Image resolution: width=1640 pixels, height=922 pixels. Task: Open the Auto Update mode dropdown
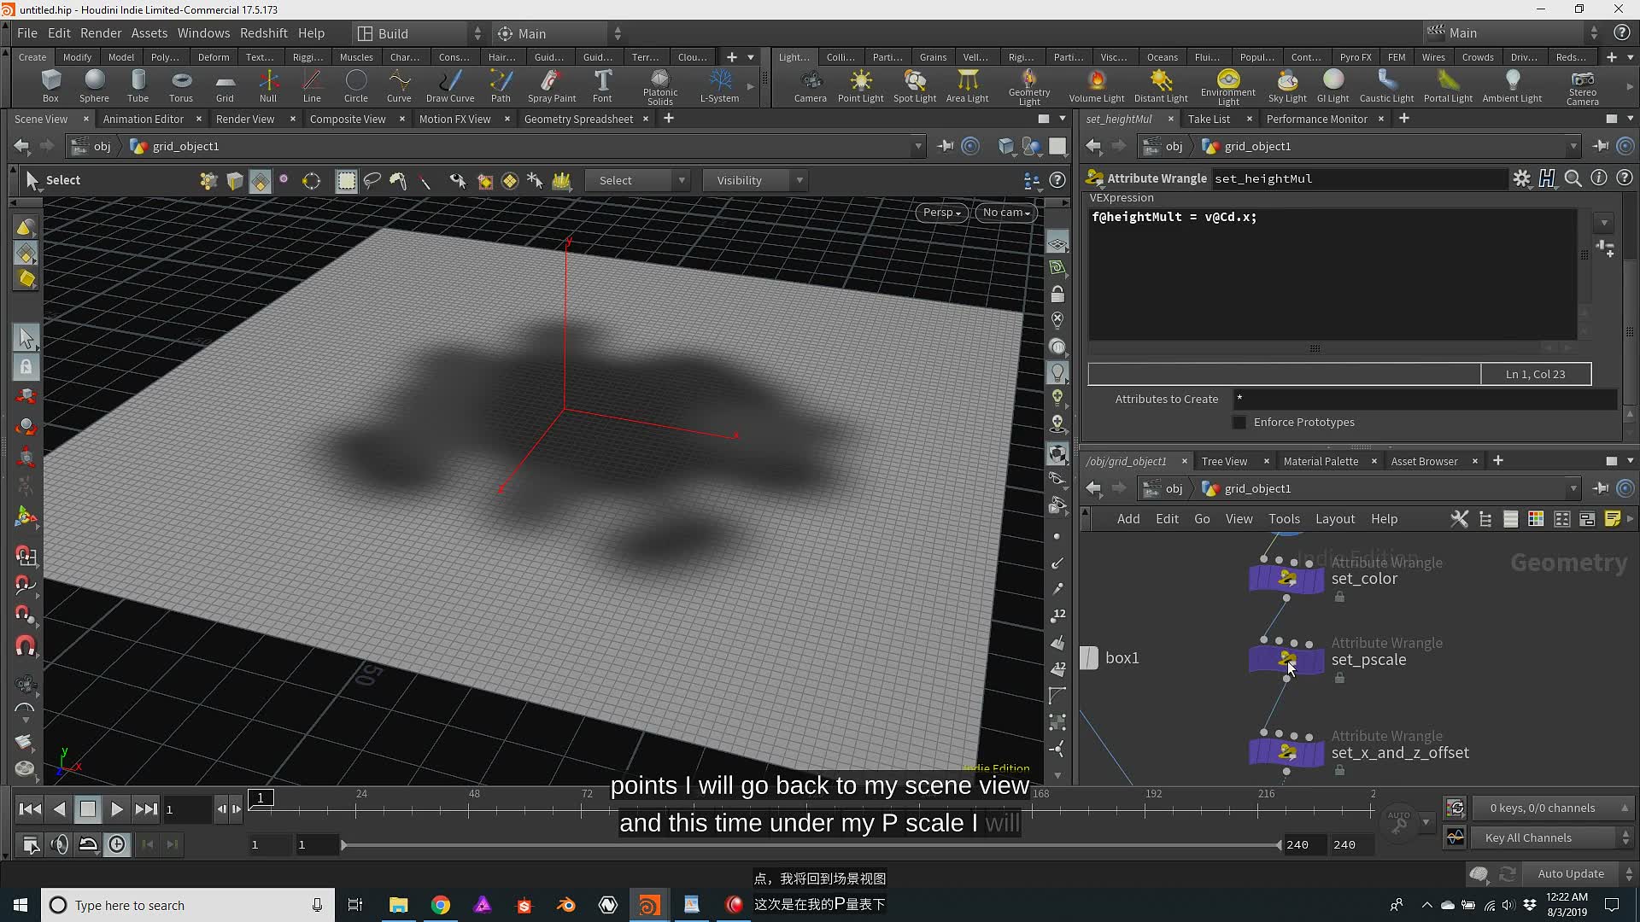(1580, 873)
